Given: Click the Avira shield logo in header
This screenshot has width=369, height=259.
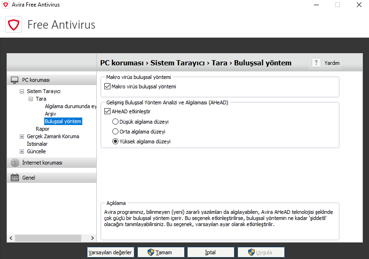Looking at the screenshot, I should pos(14,24).
